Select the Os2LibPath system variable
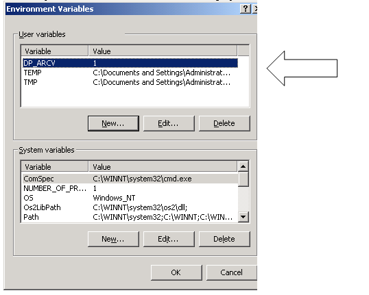The image size is (369, 295). pyautogui.click(x=130, y=207)
